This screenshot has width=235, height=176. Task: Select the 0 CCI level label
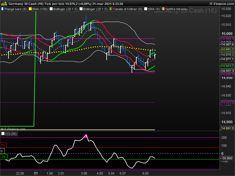tap(2, 151)
